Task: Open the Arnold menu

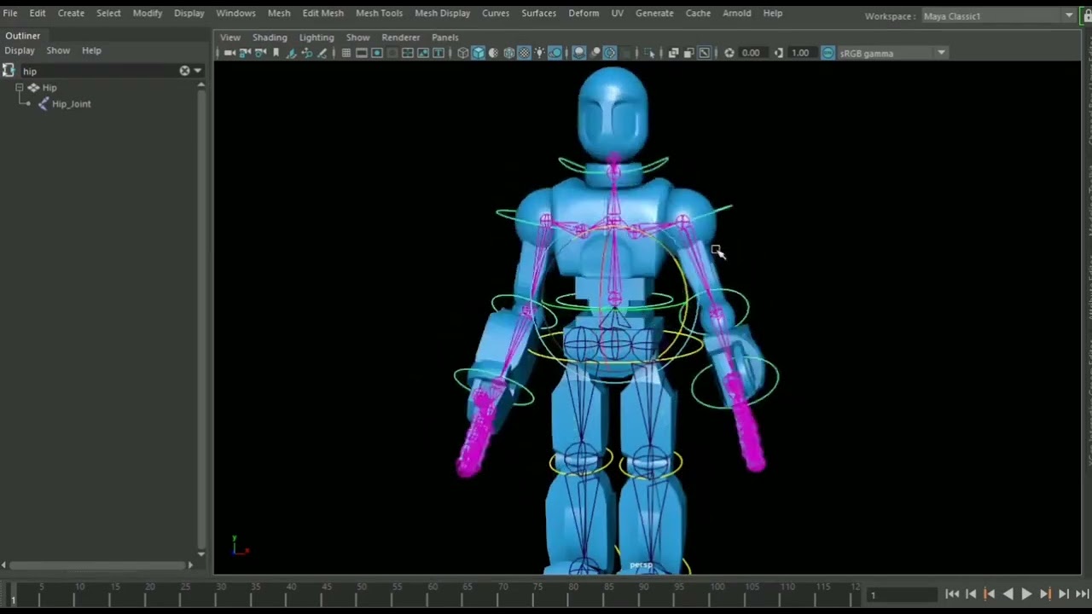Action: pyautogui.click(x=736, y=13)
